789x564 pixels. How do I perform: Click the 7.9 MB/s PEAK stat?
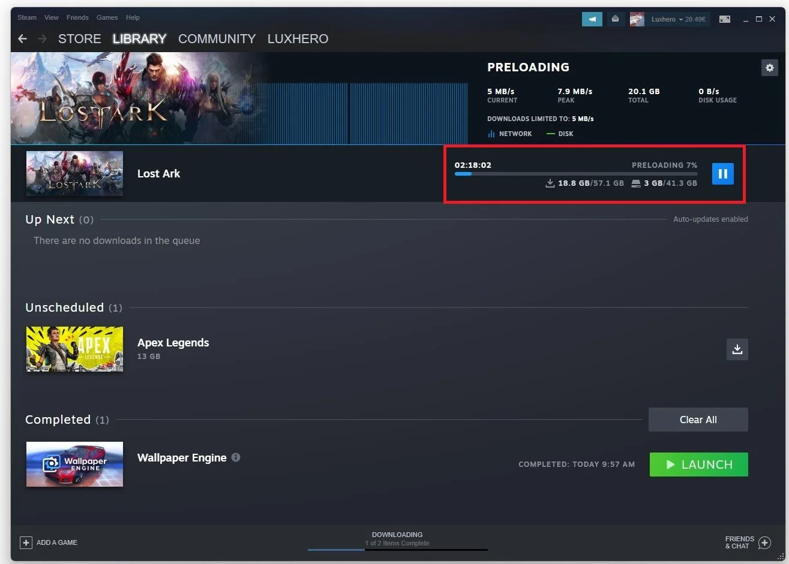[x=575, y=95]
